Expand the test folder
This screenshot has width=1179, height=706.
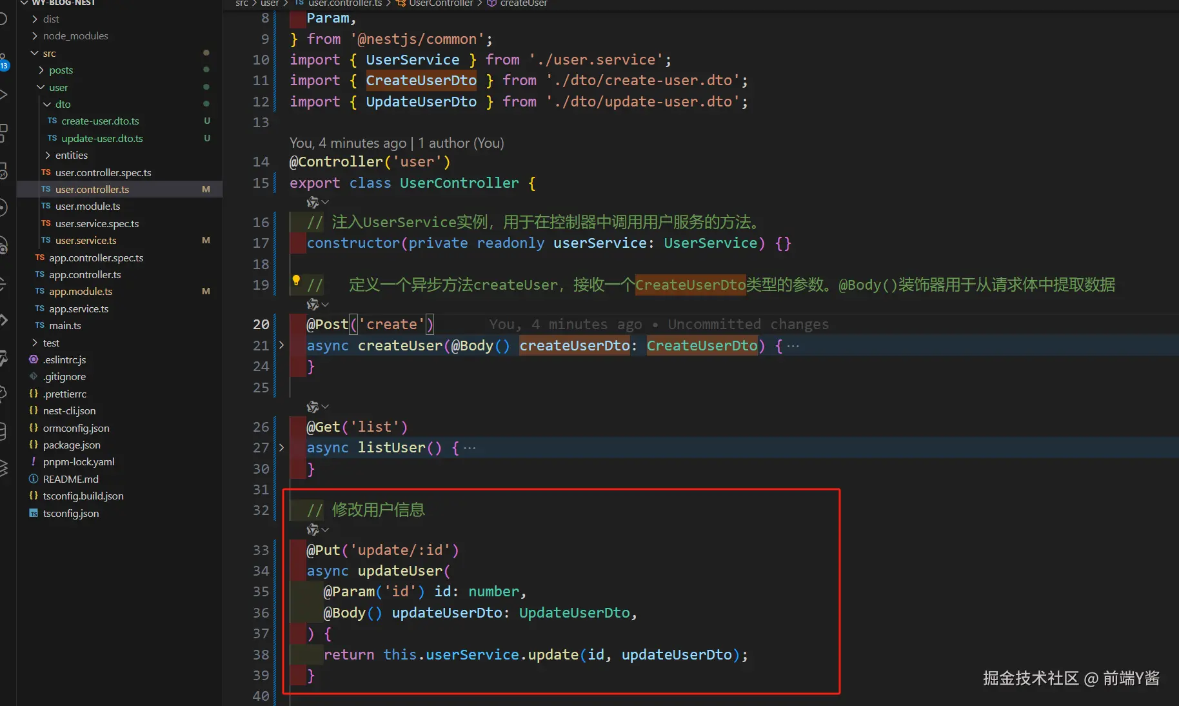pyautogui.click(x=35, y=343)
